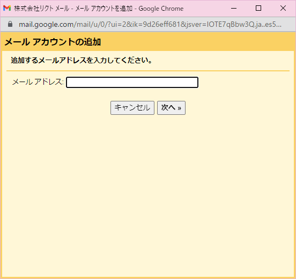This screenshot has width=296, height=279.
Task: Click the Google Chrome text in the title bar
Action: (x=161, y=9)
